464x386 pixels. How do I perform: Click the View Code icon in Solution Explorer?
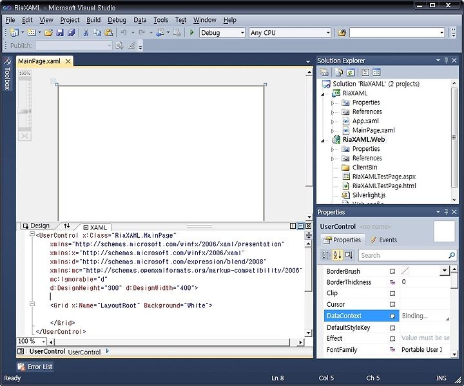pos(365,72)
